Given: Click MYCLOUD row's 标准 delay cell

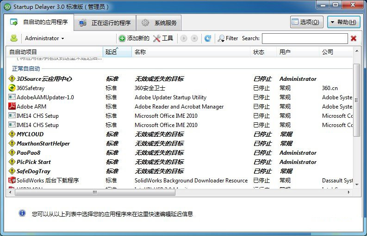Looking at the screenshot, I should pyautogui.click(x=112, y=134).
